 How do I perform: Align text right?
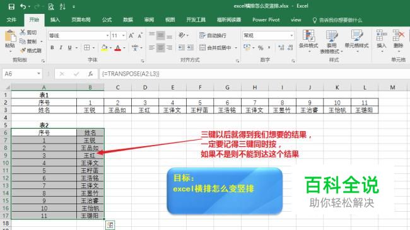click(170, 47)
